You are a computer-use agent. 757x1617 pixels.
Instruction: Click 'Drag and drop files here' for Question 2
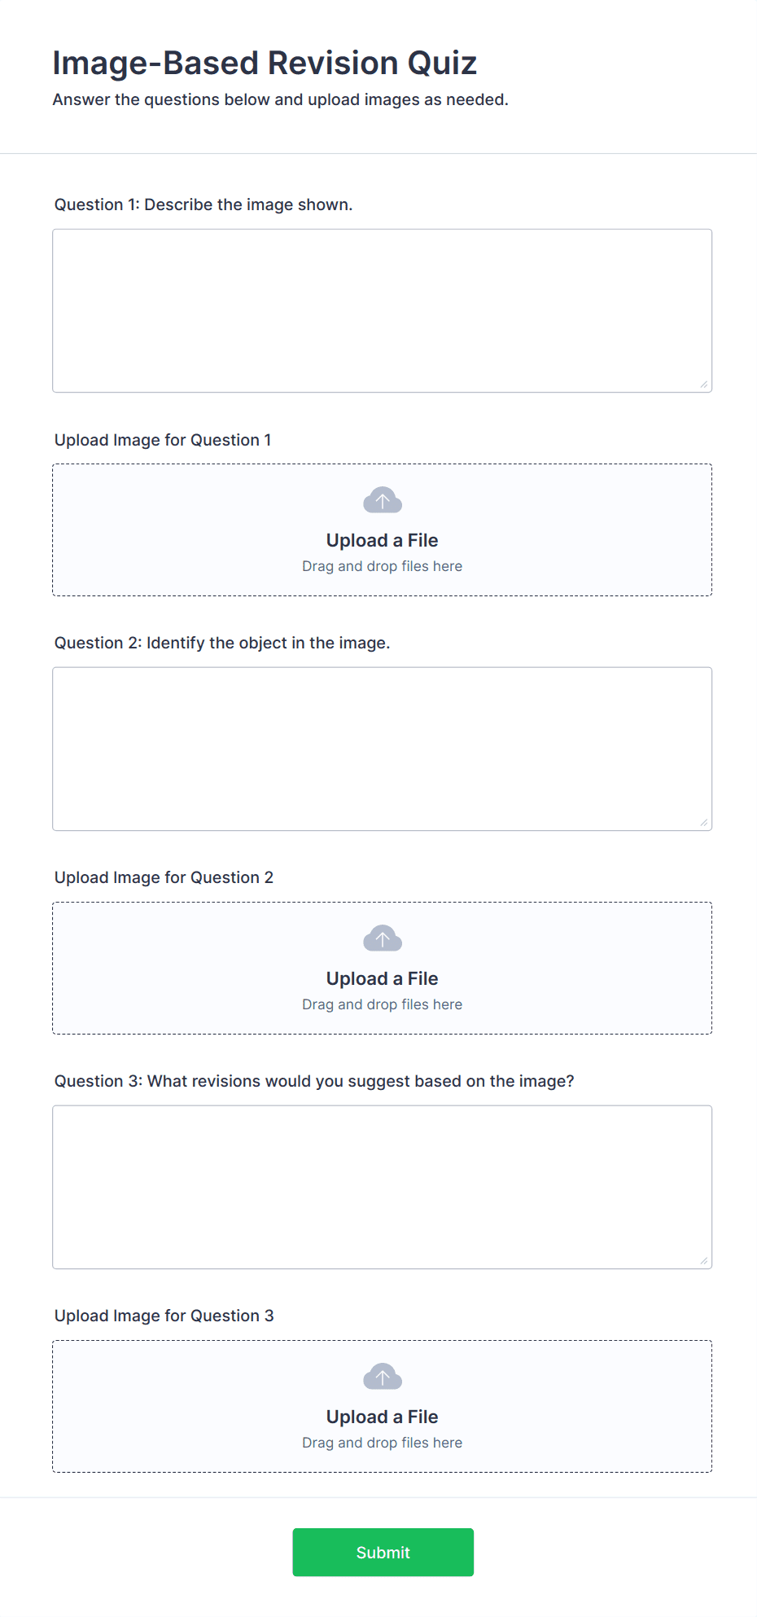point(382,1004)
